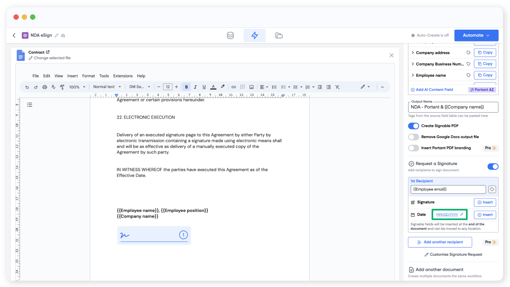
Task: Disable the Create Signable PDF toggle
Action: point(413,126)
